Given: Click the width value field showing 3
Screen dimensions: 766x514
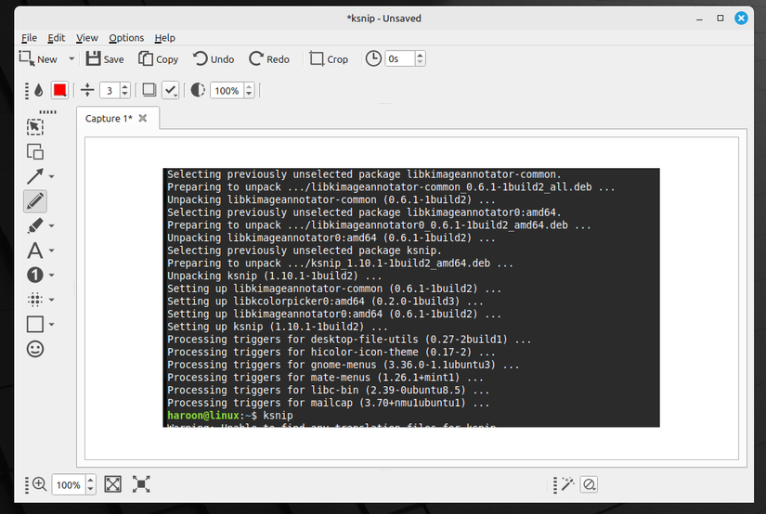Looking at the screenshot, I should 110,90.
